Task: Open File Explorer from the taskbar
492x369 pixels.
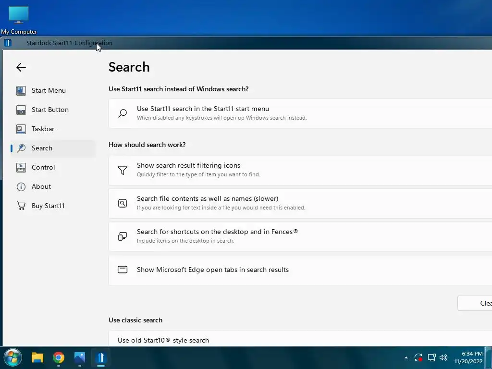Action: point(37,357)
